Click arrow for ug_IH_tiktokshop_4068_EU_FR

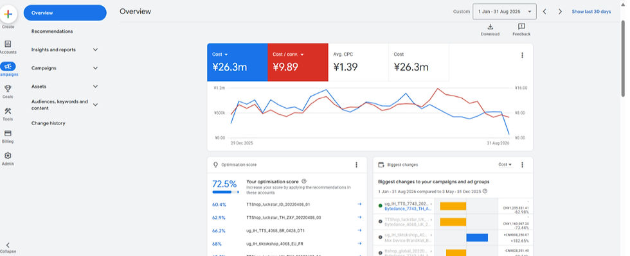pyautogui.click(x=359, y=244)
